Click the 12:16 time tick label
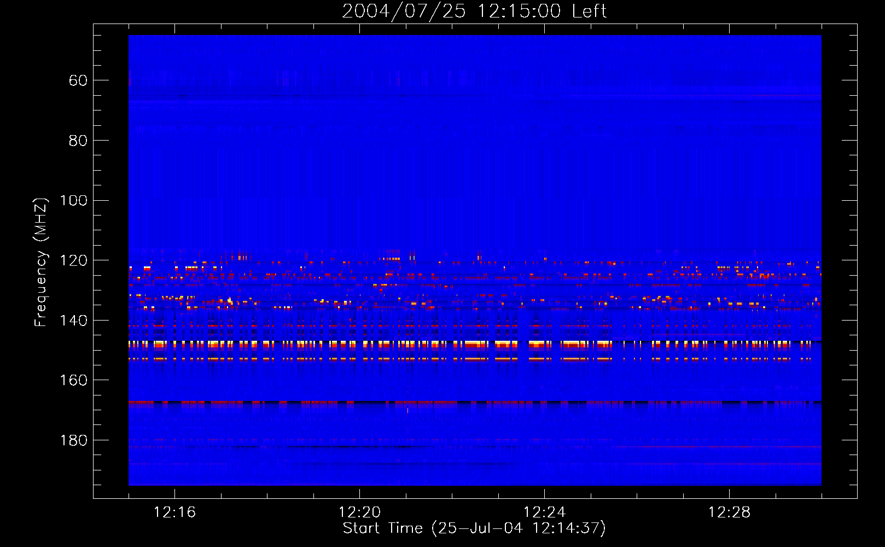885x547 pixels. tap(174, 513)
